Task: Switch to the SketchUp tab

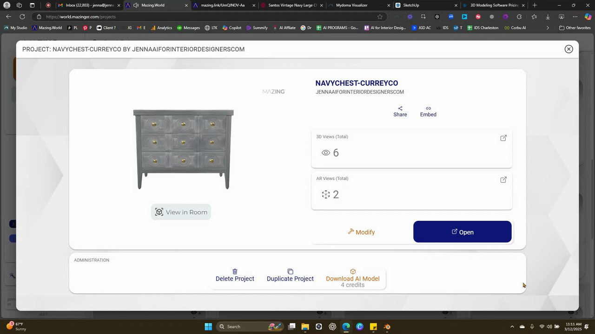Action: click(x=426, y=6)
